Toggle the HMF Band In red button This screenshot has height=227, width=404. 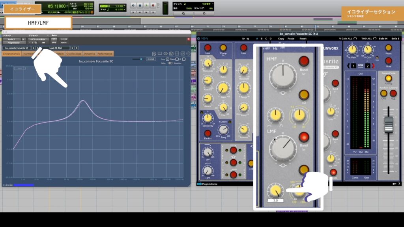tap(304, 61)
